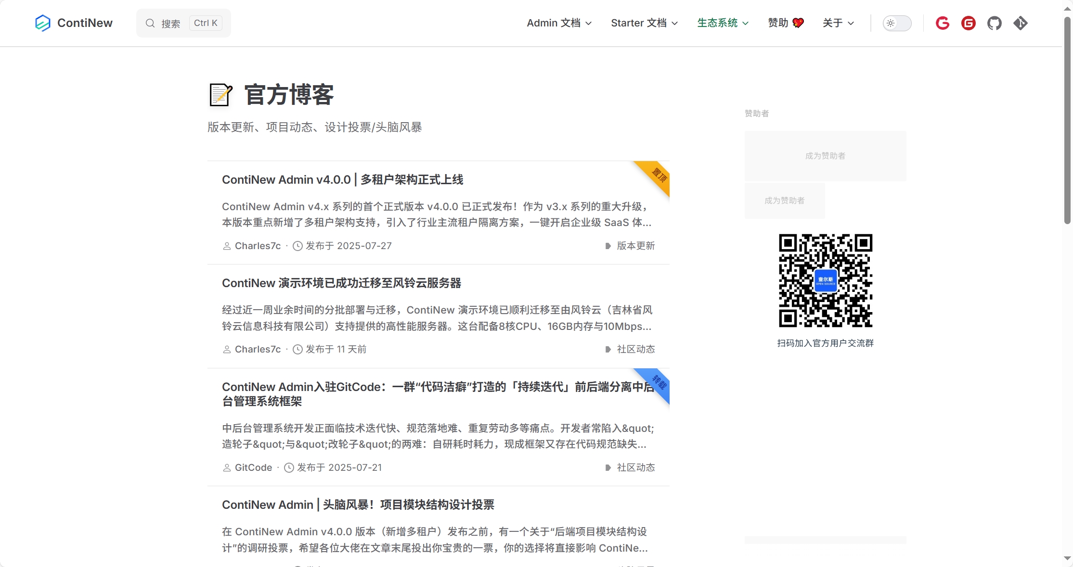Click the large 成为赞助者 sponsor box
Viewport: 1073px width, 567px height.
pos(825,156)
